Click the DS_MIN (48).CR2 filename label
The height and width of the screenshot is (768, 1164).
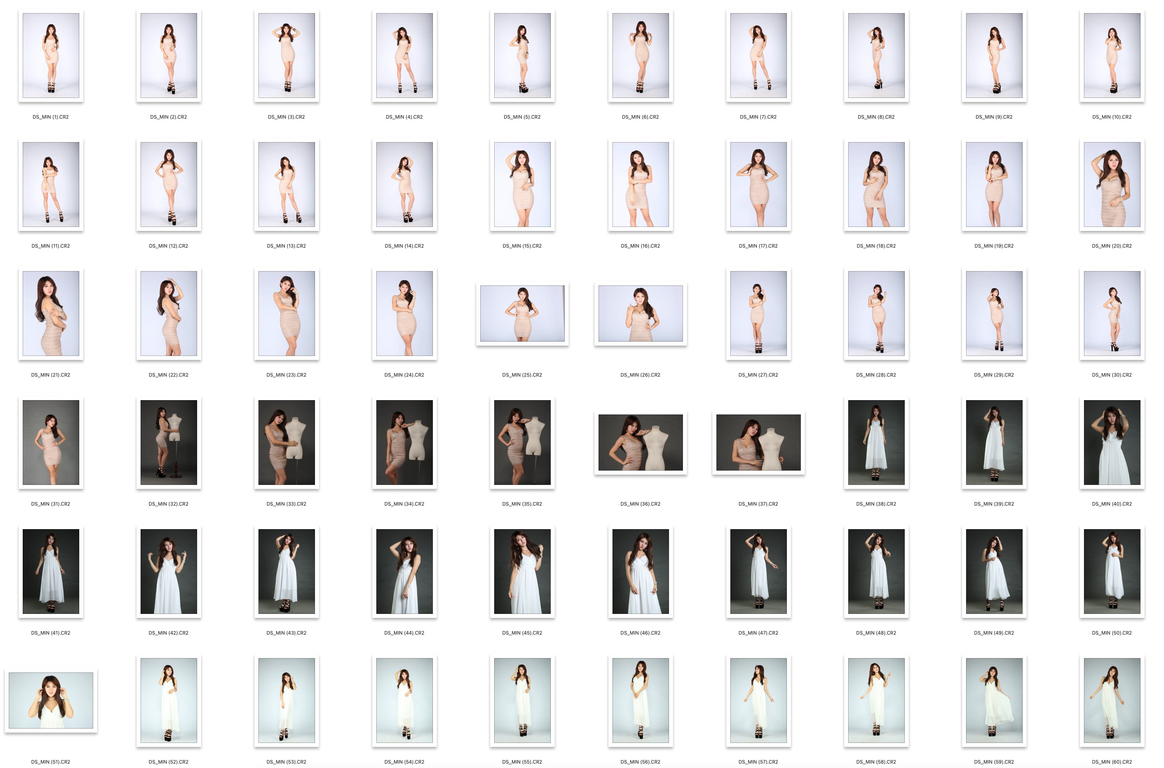876,633
